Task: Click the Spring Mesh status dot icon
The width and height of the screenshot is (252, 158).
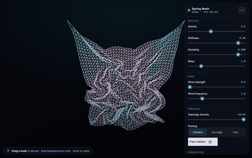Action: [189, 10]
